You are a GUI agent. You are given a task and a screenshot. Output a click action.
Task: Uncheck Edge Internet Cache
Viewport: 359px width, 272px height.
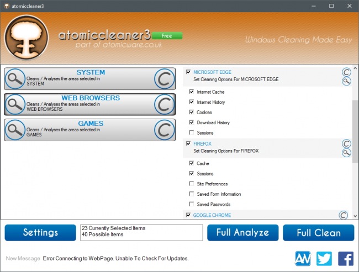pos(192,92)
